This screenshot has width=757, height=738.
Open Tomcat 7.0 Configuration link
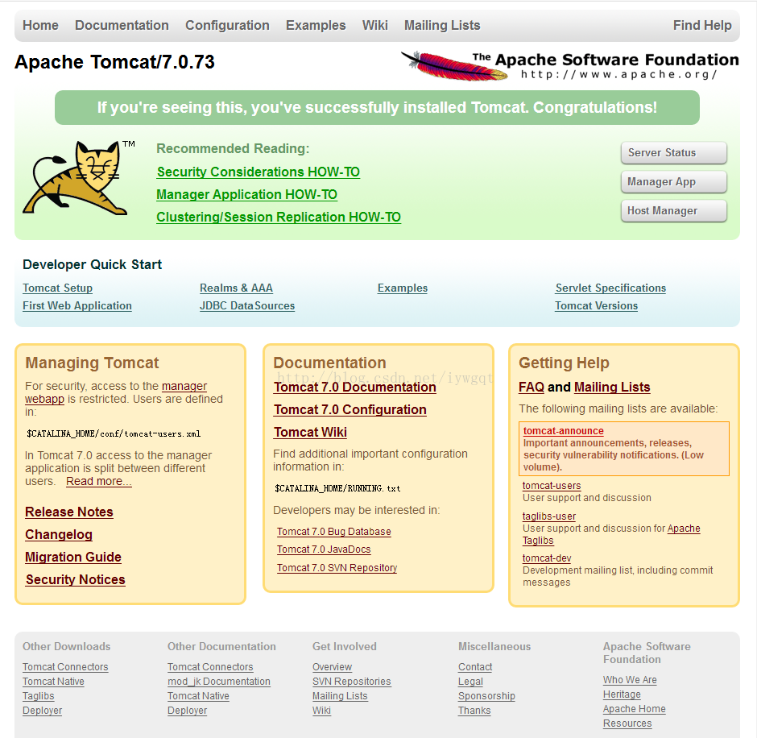click(350, 409)
